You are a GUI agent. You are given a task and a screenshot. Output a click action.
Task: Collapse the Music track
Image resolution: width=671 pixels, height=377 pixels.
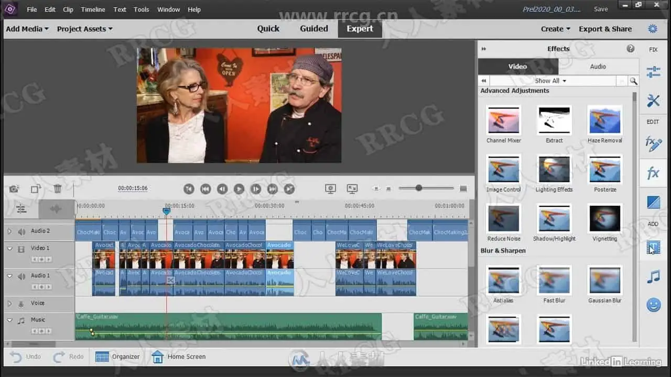tap(9, 320)
